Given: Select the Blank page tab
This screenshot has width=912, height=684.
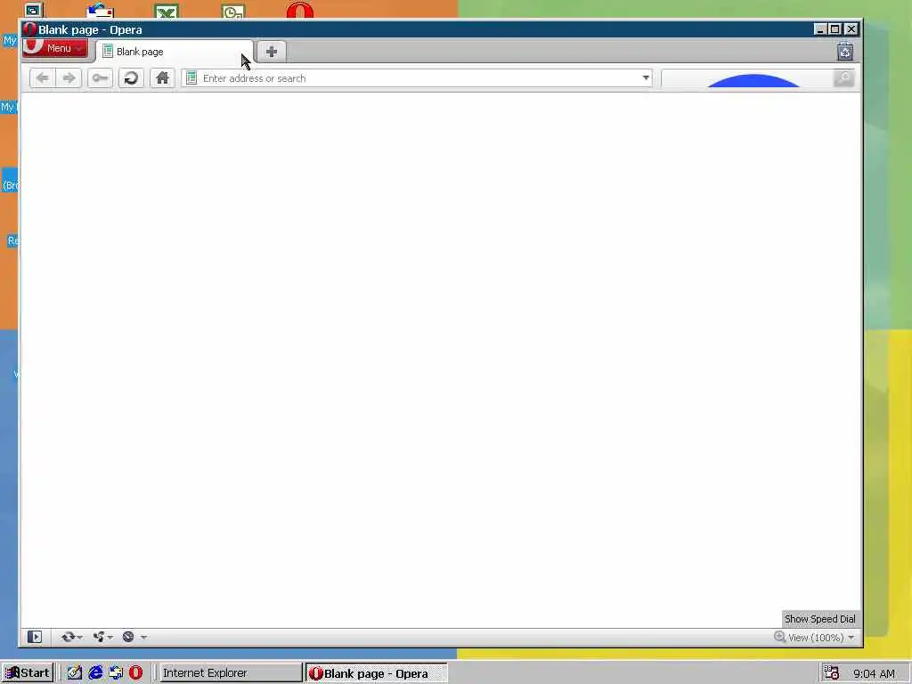Looking at the screenshot, I should point(175,52).
